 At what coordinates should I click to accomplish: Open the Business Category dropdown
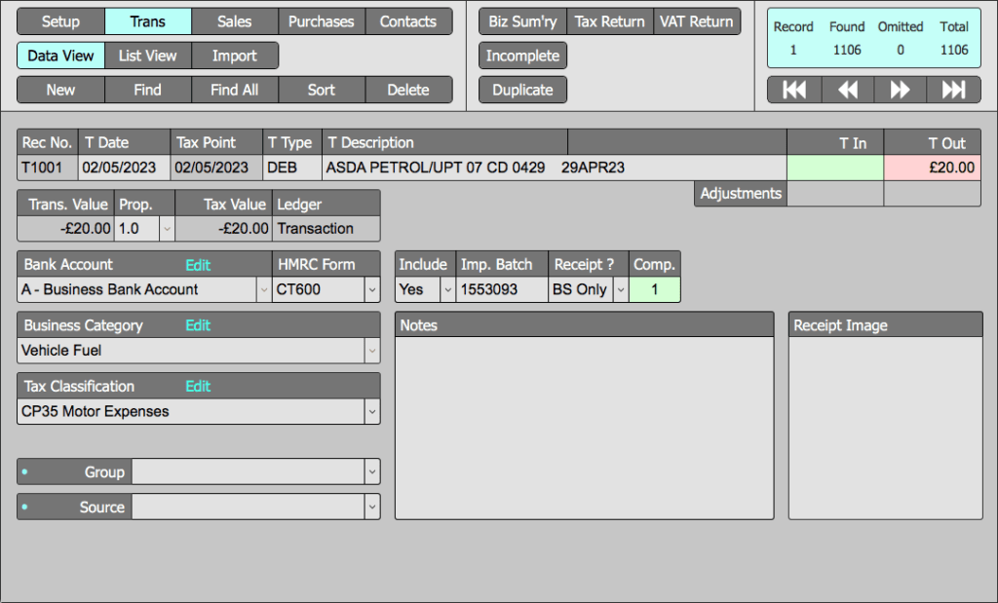[x=371, y=351]
